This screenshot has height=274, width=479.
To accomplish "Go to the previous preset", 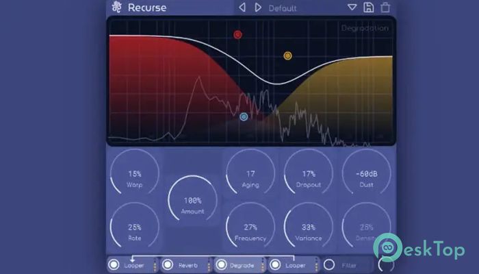I will click(242, 8).
